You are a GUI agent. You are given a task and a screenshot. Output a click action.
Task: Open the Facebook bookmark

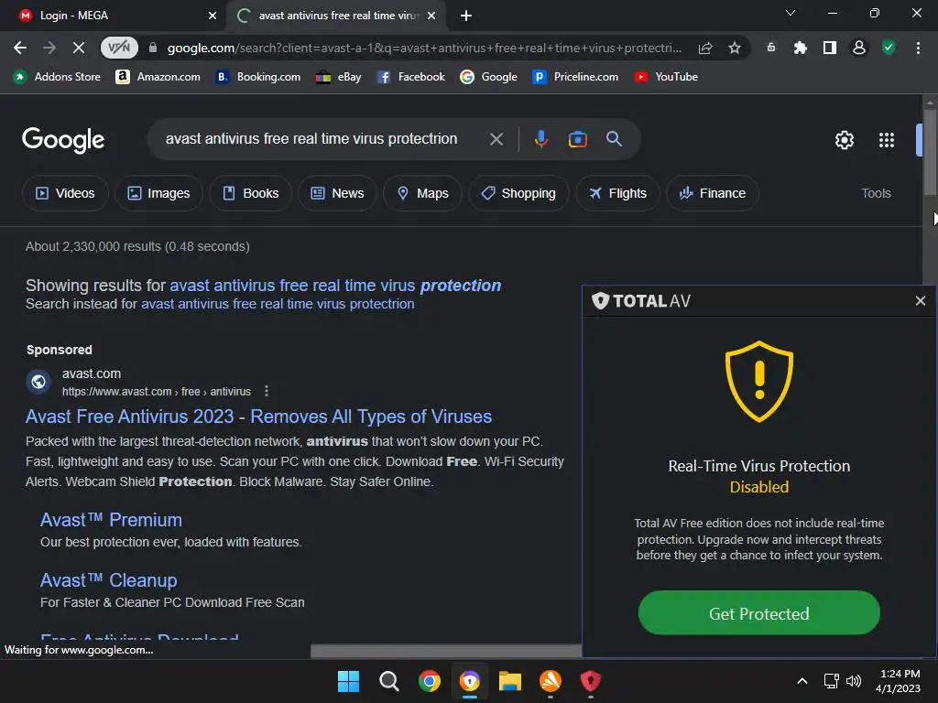411,77
